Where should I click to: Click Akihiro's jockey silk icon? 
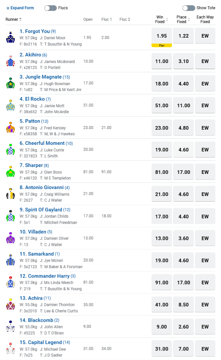[11, 61]
